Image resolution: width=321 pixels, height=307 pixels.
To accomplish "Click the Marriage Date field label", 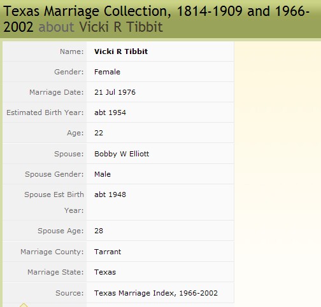I will pos(57,92).
